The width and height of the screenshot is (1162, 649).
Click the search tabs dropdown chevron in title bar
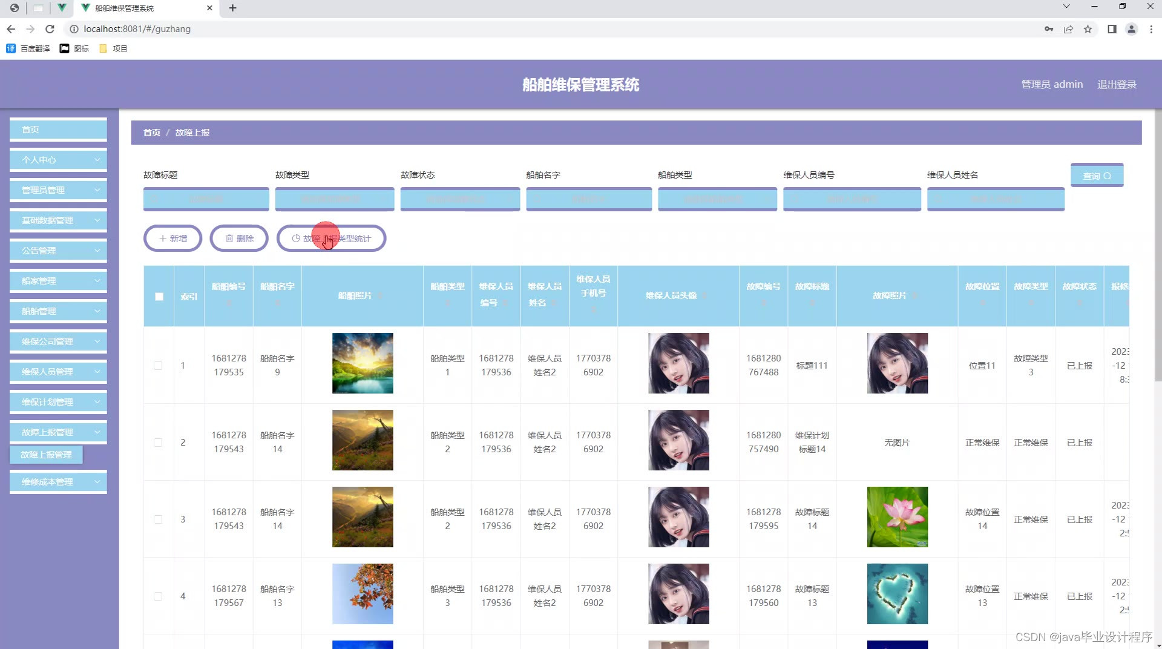click(x=1066, y=7)
